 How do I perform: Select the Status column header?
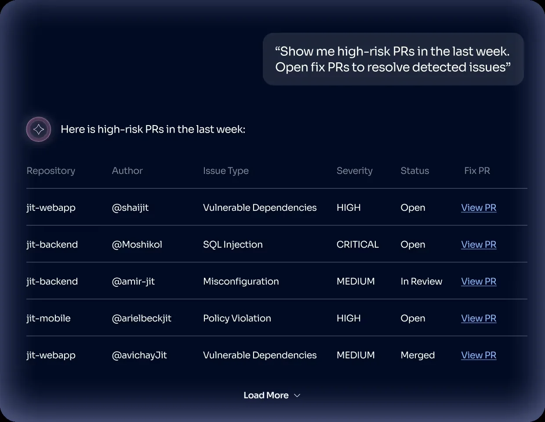tap(414, 170)
